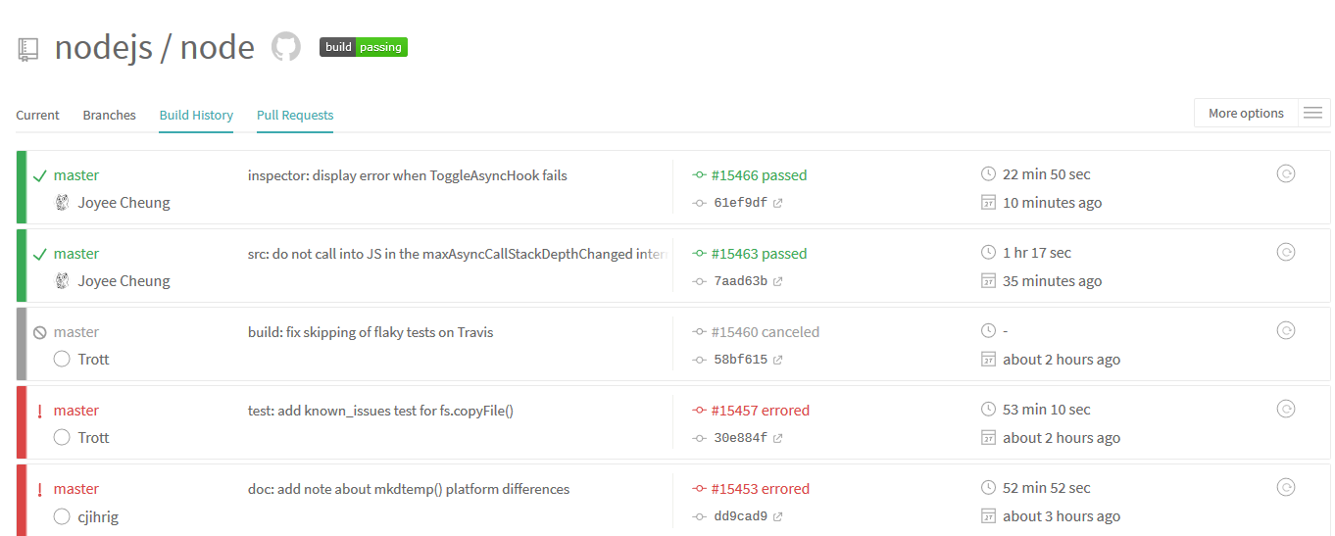This screenshot has height=536, width=1335.
Task: Open the GitHub repository icon
Action: click(286, 47)
